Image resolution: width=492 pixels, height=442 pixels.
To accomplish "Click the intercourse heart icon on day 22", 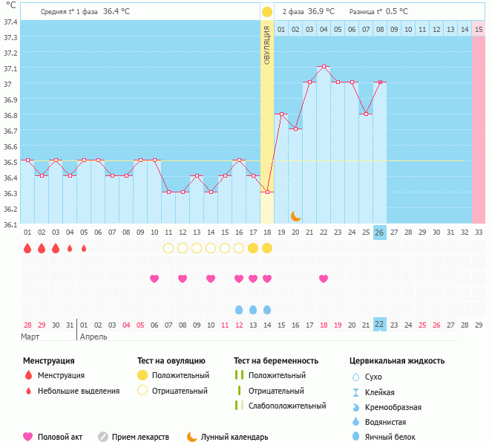I will (x=324, y=279).
